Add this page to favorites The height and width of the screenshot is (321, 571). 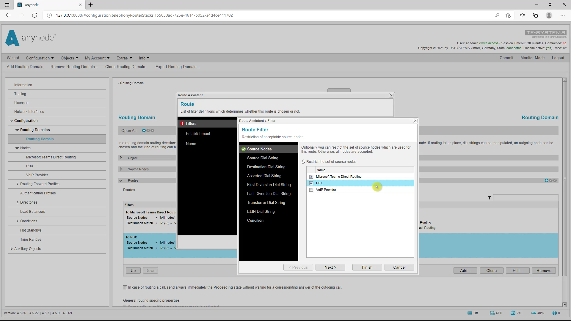point(508,15)
